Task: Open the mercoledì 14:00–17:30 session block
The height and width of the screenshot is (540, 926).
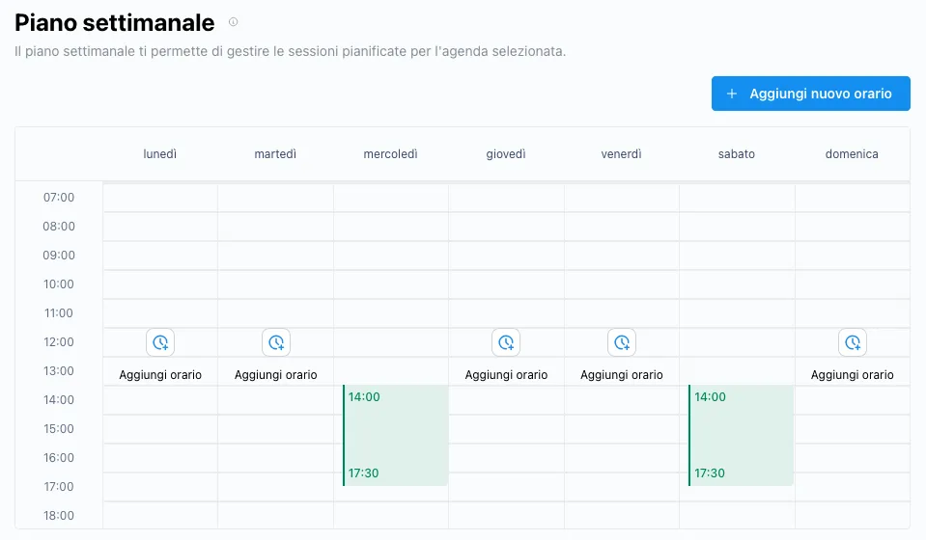Action: [396, 435]
